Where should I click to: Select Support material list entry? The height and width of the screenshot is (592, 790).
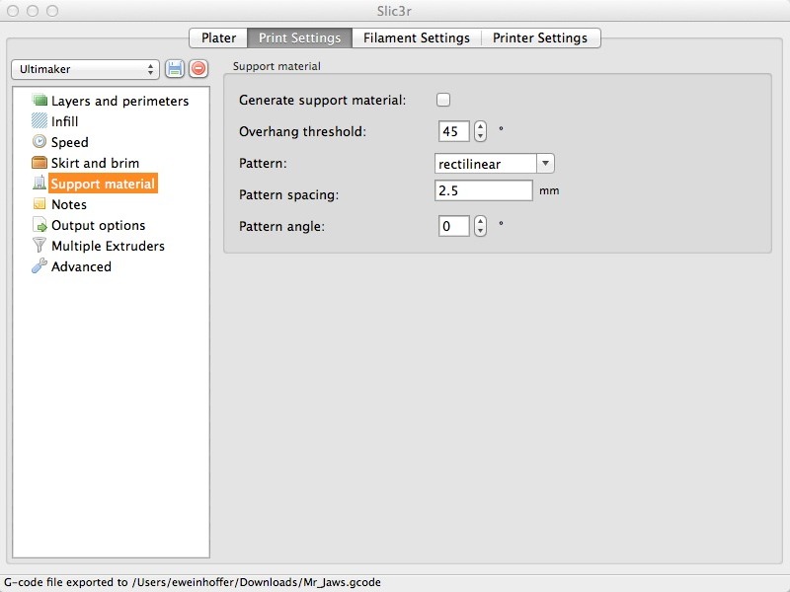point(103,184)
